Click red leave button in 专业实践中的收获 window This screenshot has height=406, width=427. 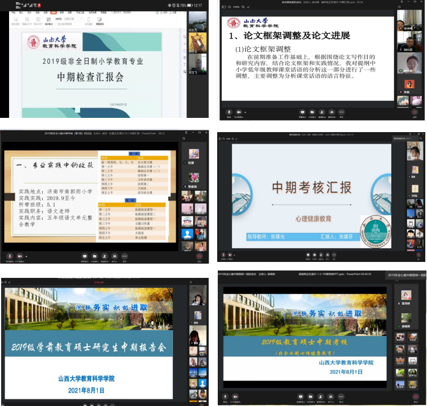click(x=199, y=256)
